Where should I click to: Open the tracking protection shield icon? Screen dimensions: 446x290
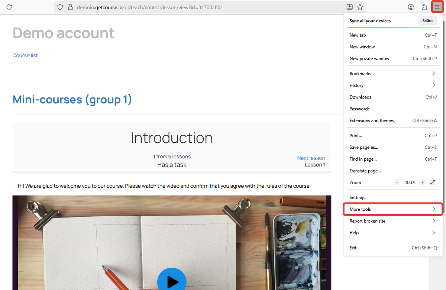pos(60,7)
